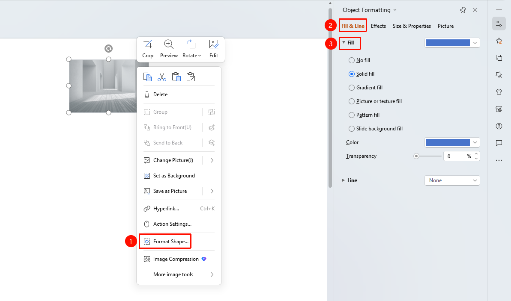Image resolution: width=511 pixels, height=301 pixels.
Task: Select the Crop tool in floating toolbar
Action: click(148, 49)
